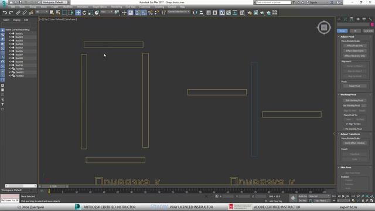Viewport: 375px width, 211px height.
Task: Click the Select and Place tool
Action: pos(97,13)
